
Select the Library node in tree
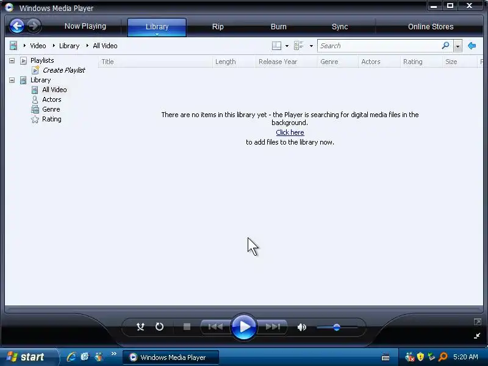coord(40,80)
